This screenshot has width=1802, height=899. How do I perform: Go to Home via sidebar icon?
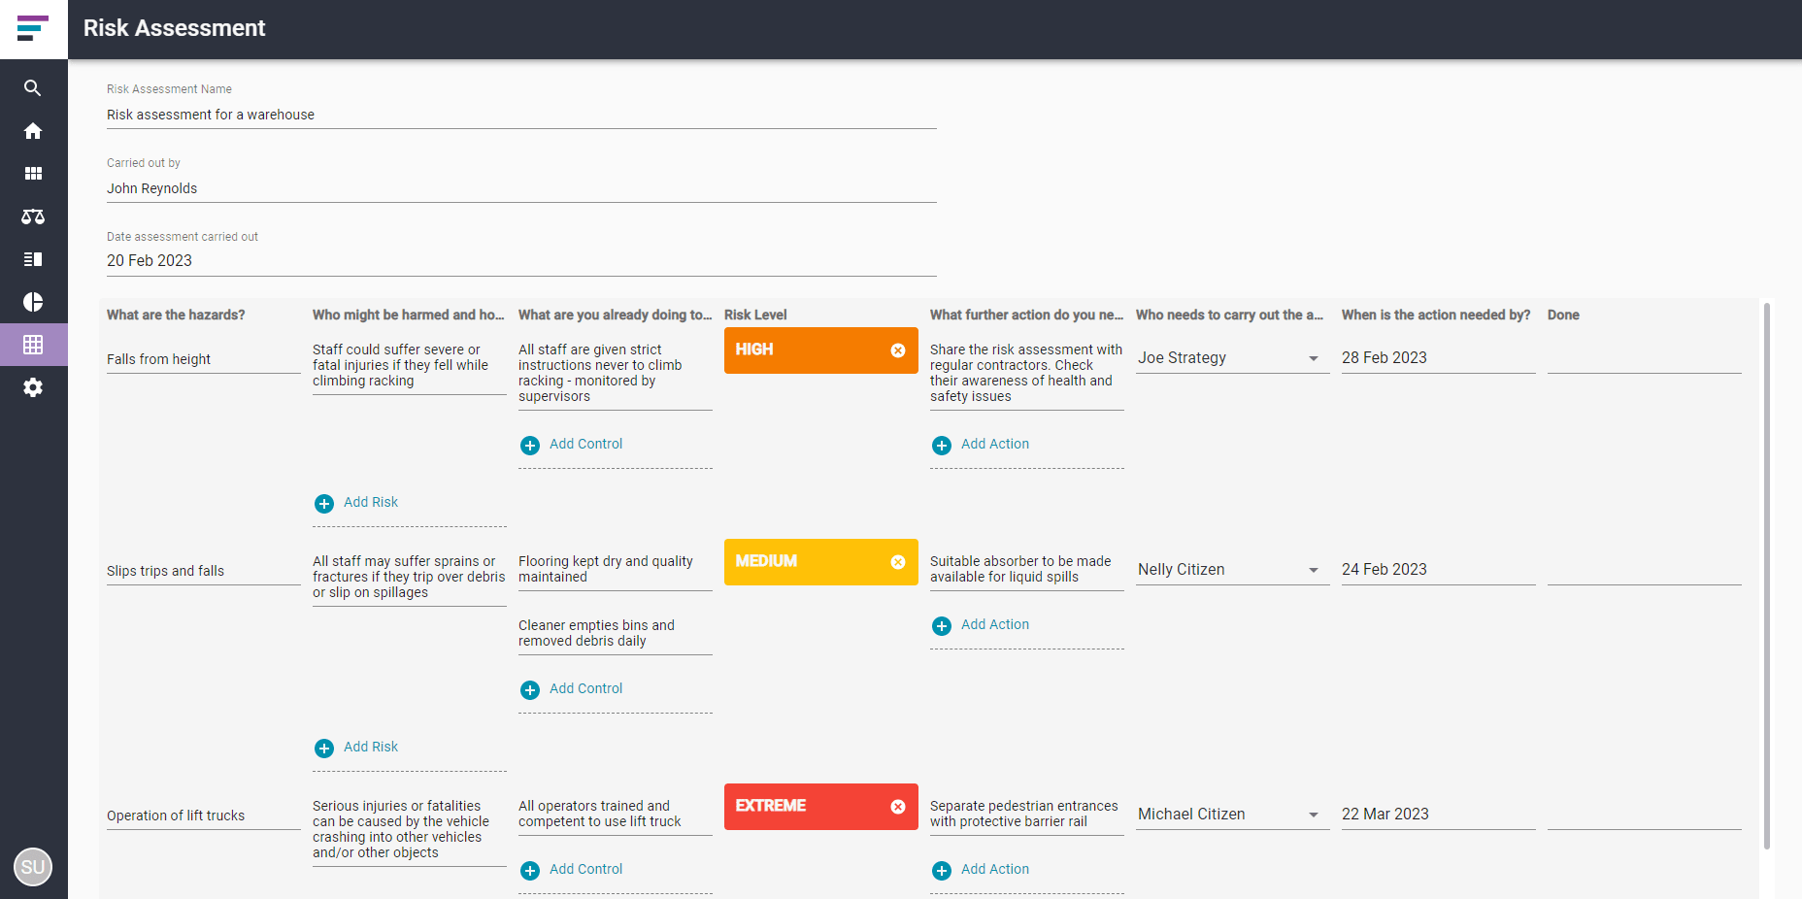point(33,131)
